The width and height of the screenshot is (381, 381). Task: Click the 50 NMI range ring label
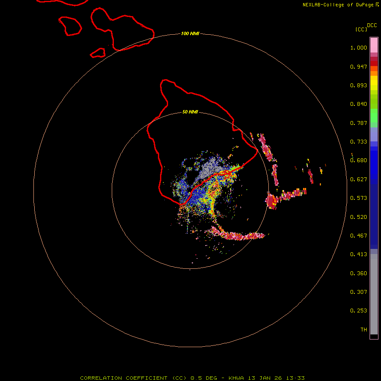coord(190,112)
